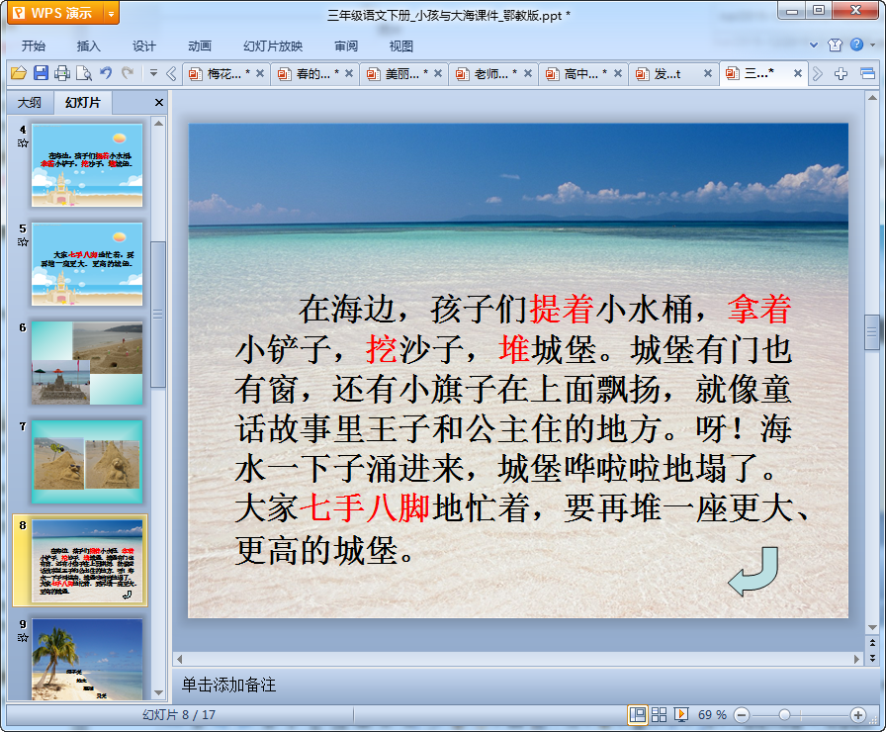The width and height of the screenshot is (886, 732).
Task: Open file with the folder icon
Action: [19, 73]
